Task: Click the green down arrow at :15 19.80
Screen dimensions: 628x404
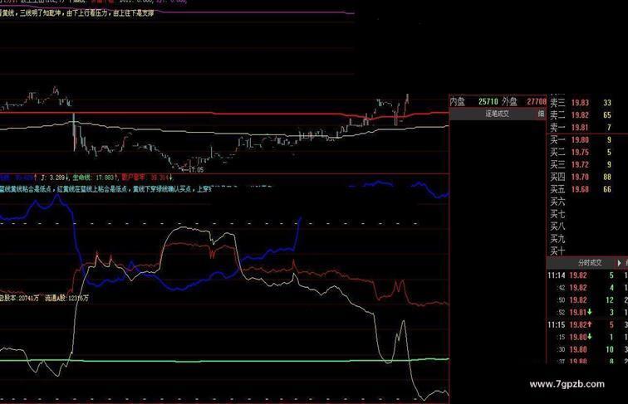Action: (589, 337)
